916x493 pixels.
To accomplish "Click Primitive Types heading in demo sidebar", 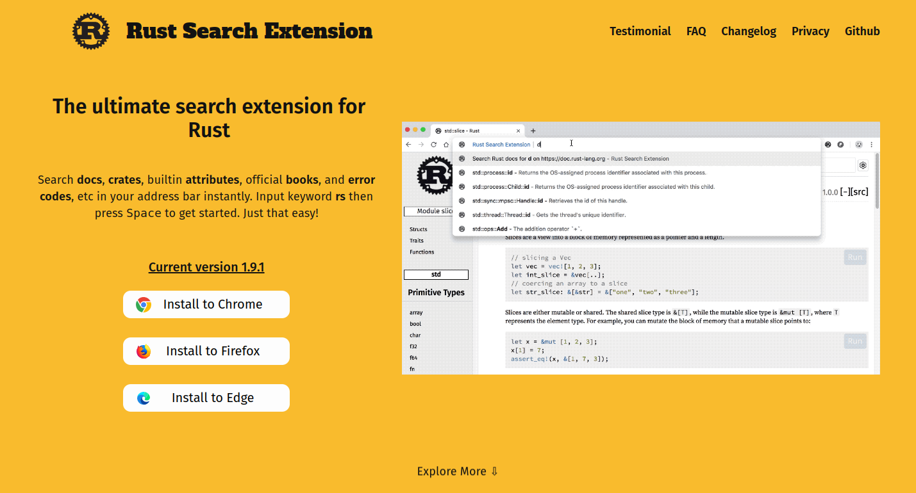I will click(436, 293).
